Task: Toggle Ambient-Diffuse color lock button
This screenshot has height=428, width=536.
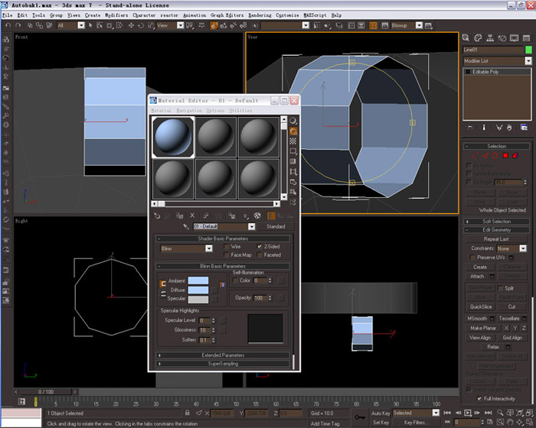Action: click(162, 284)
